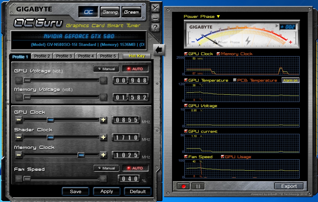Select Gaming mode button
318x202 pixels.
pyautogui.click(x=110, y=12)
